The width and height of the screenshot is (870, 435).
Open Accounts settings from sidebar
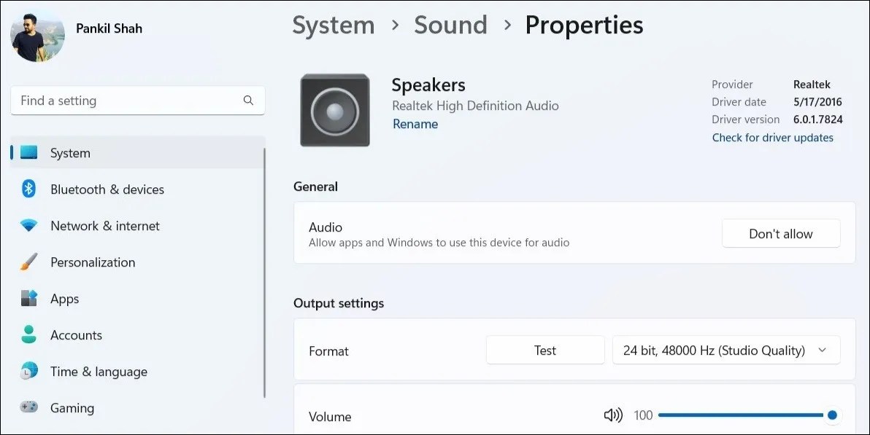[77, 334]
